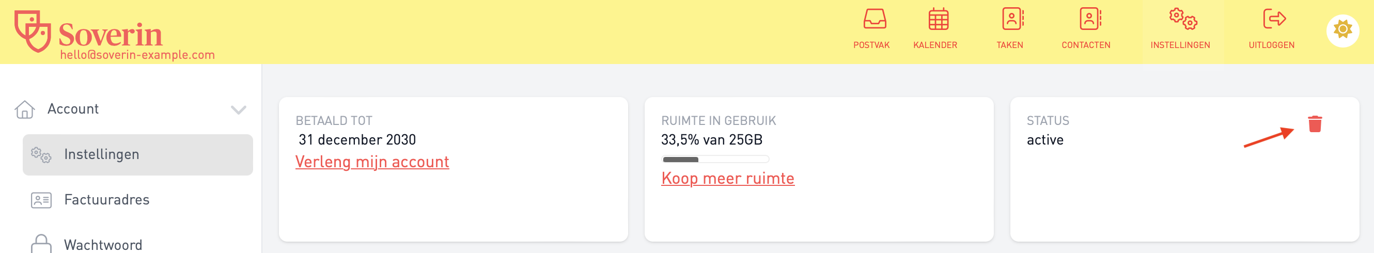
Task: Click the hello@soverin-example.com address text
Action: pos(137,55)
